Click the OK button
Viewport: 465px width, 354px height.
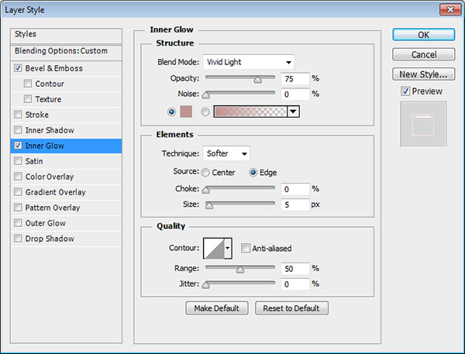point(422,34)
